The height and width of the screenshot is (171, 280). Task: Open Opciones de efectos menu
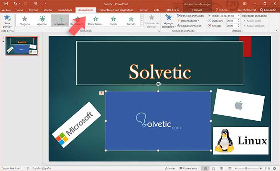point(152,22)
